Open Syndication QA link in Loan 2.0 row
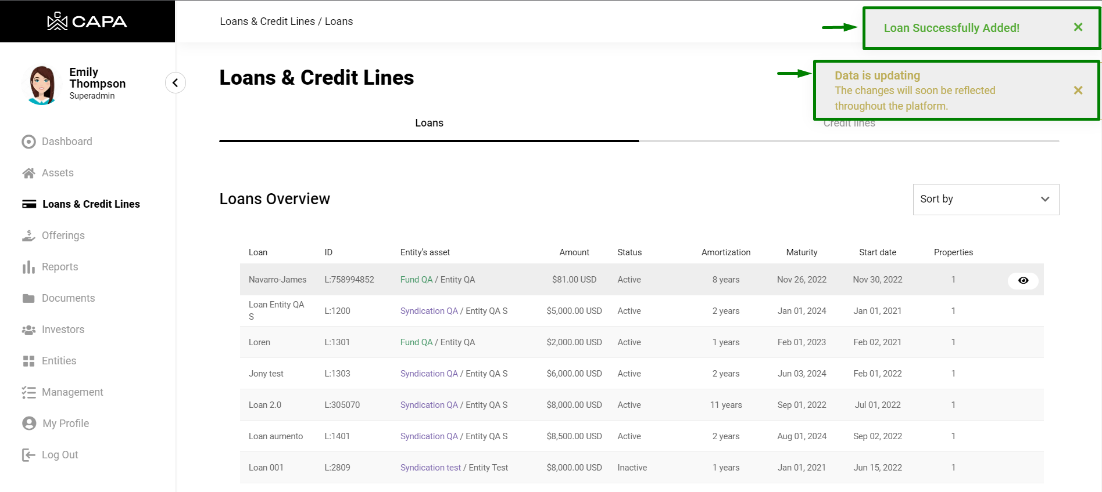Screen dimensions: 1102x492 click(429, 405)
